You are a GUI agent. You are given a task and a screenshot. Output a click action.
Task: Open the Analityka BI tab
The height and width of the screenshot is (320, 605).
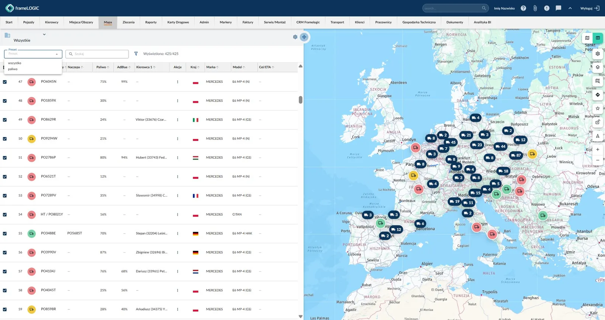pos(482,22)
